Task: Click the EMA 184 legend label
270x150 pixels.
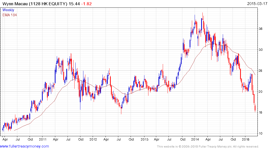Action: click(x=10, y=15)
